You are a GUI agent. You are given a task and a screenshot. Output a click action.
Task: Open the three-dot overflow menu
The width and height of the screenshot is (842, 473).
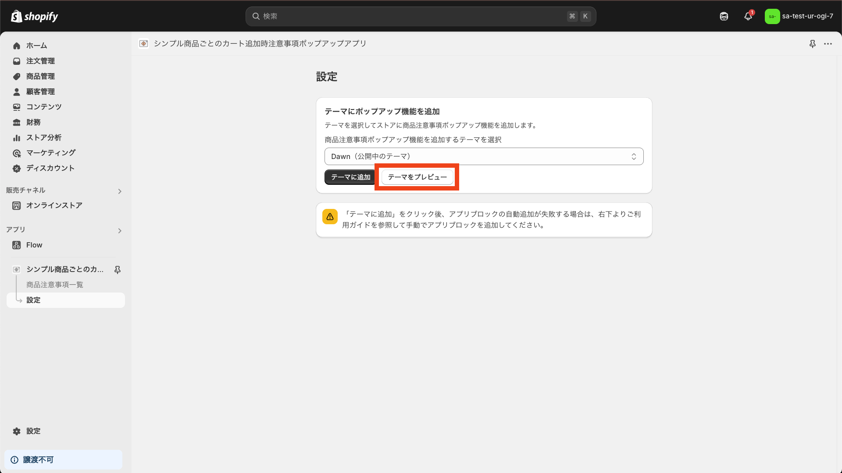tap(828, 44)
